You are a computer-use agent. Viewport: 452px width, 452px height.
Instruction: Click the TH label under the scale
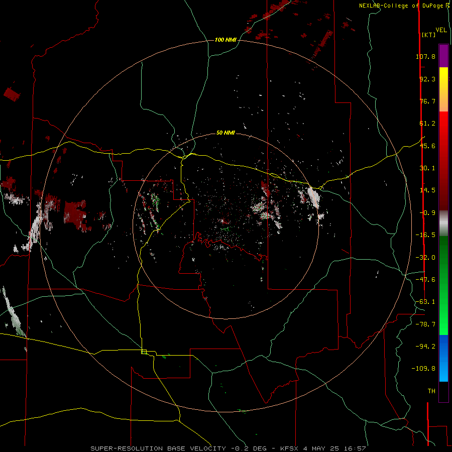431,391
